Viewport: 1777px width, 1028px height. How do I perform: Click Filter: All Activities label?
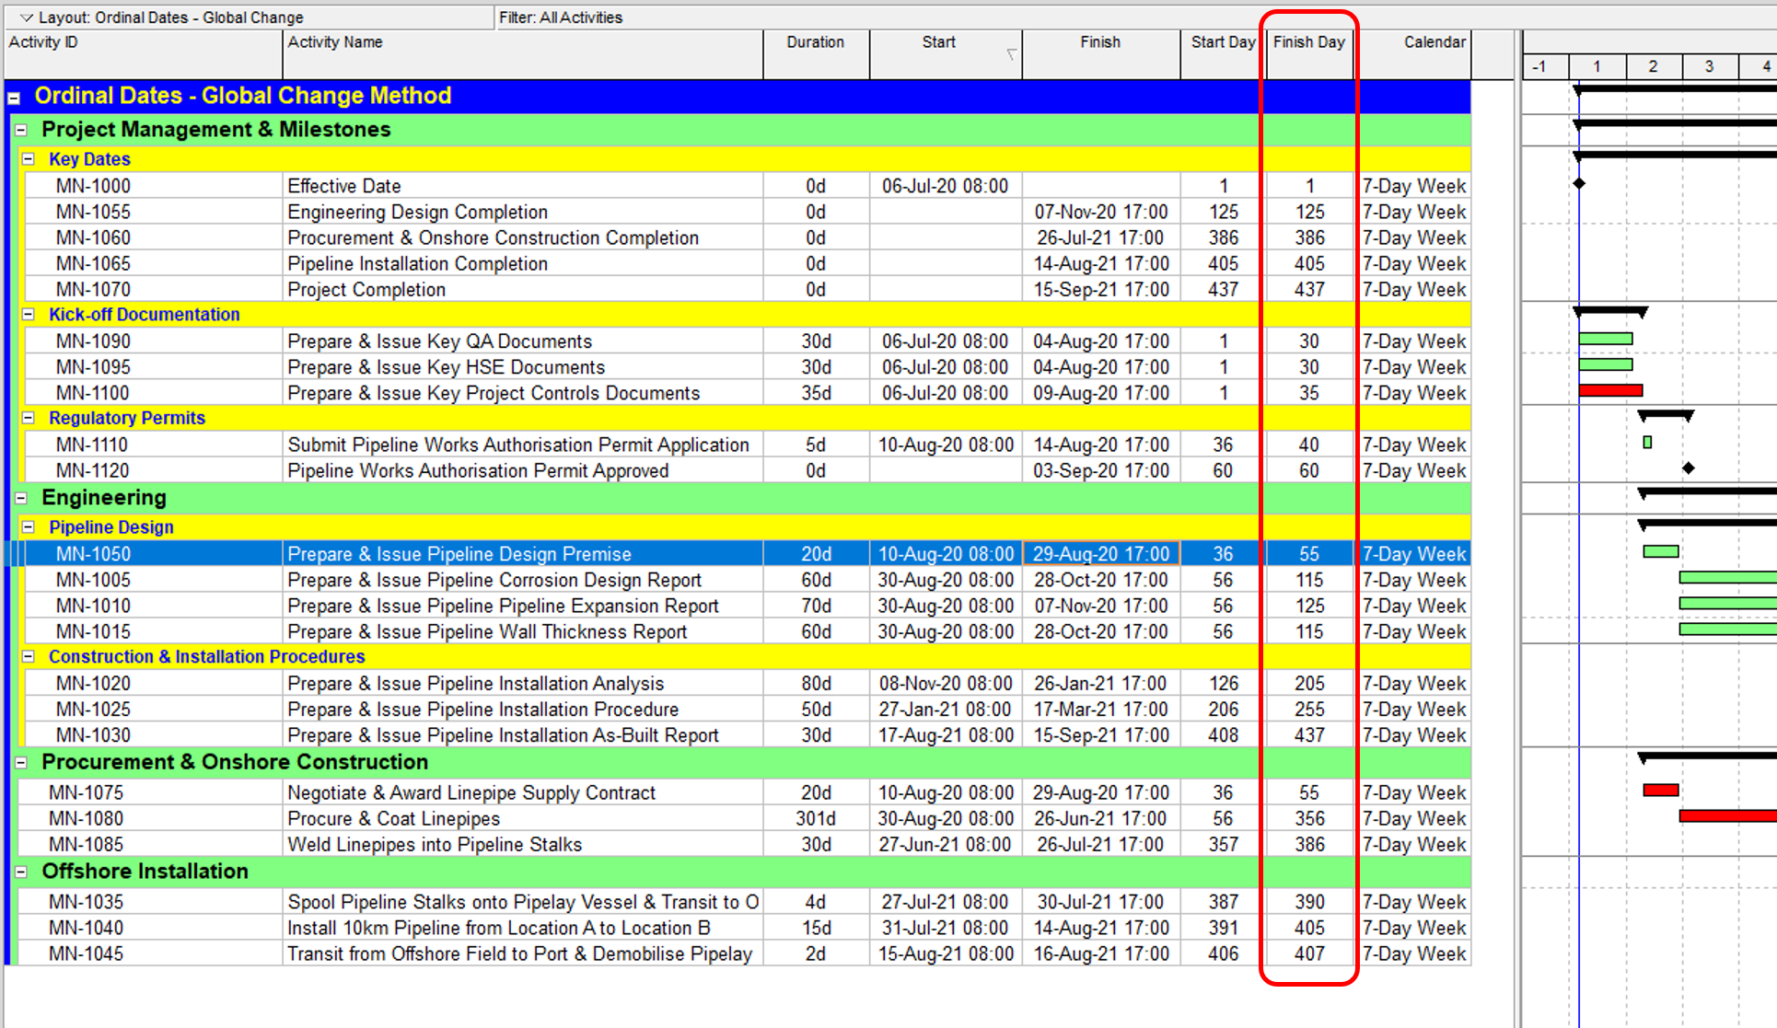point(561,17)
